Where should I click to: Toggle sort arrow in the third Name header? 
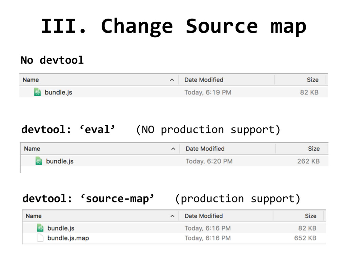click(172, 216)
